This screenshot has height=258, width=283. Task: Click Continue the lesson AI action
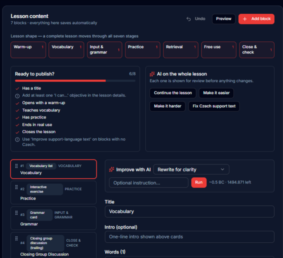coord(173,93)
